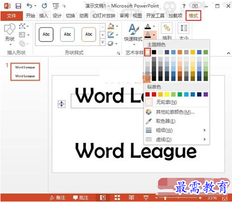Expand the Shape Fill dropdown arrow
232x202 pixels.
coord(117,26)
